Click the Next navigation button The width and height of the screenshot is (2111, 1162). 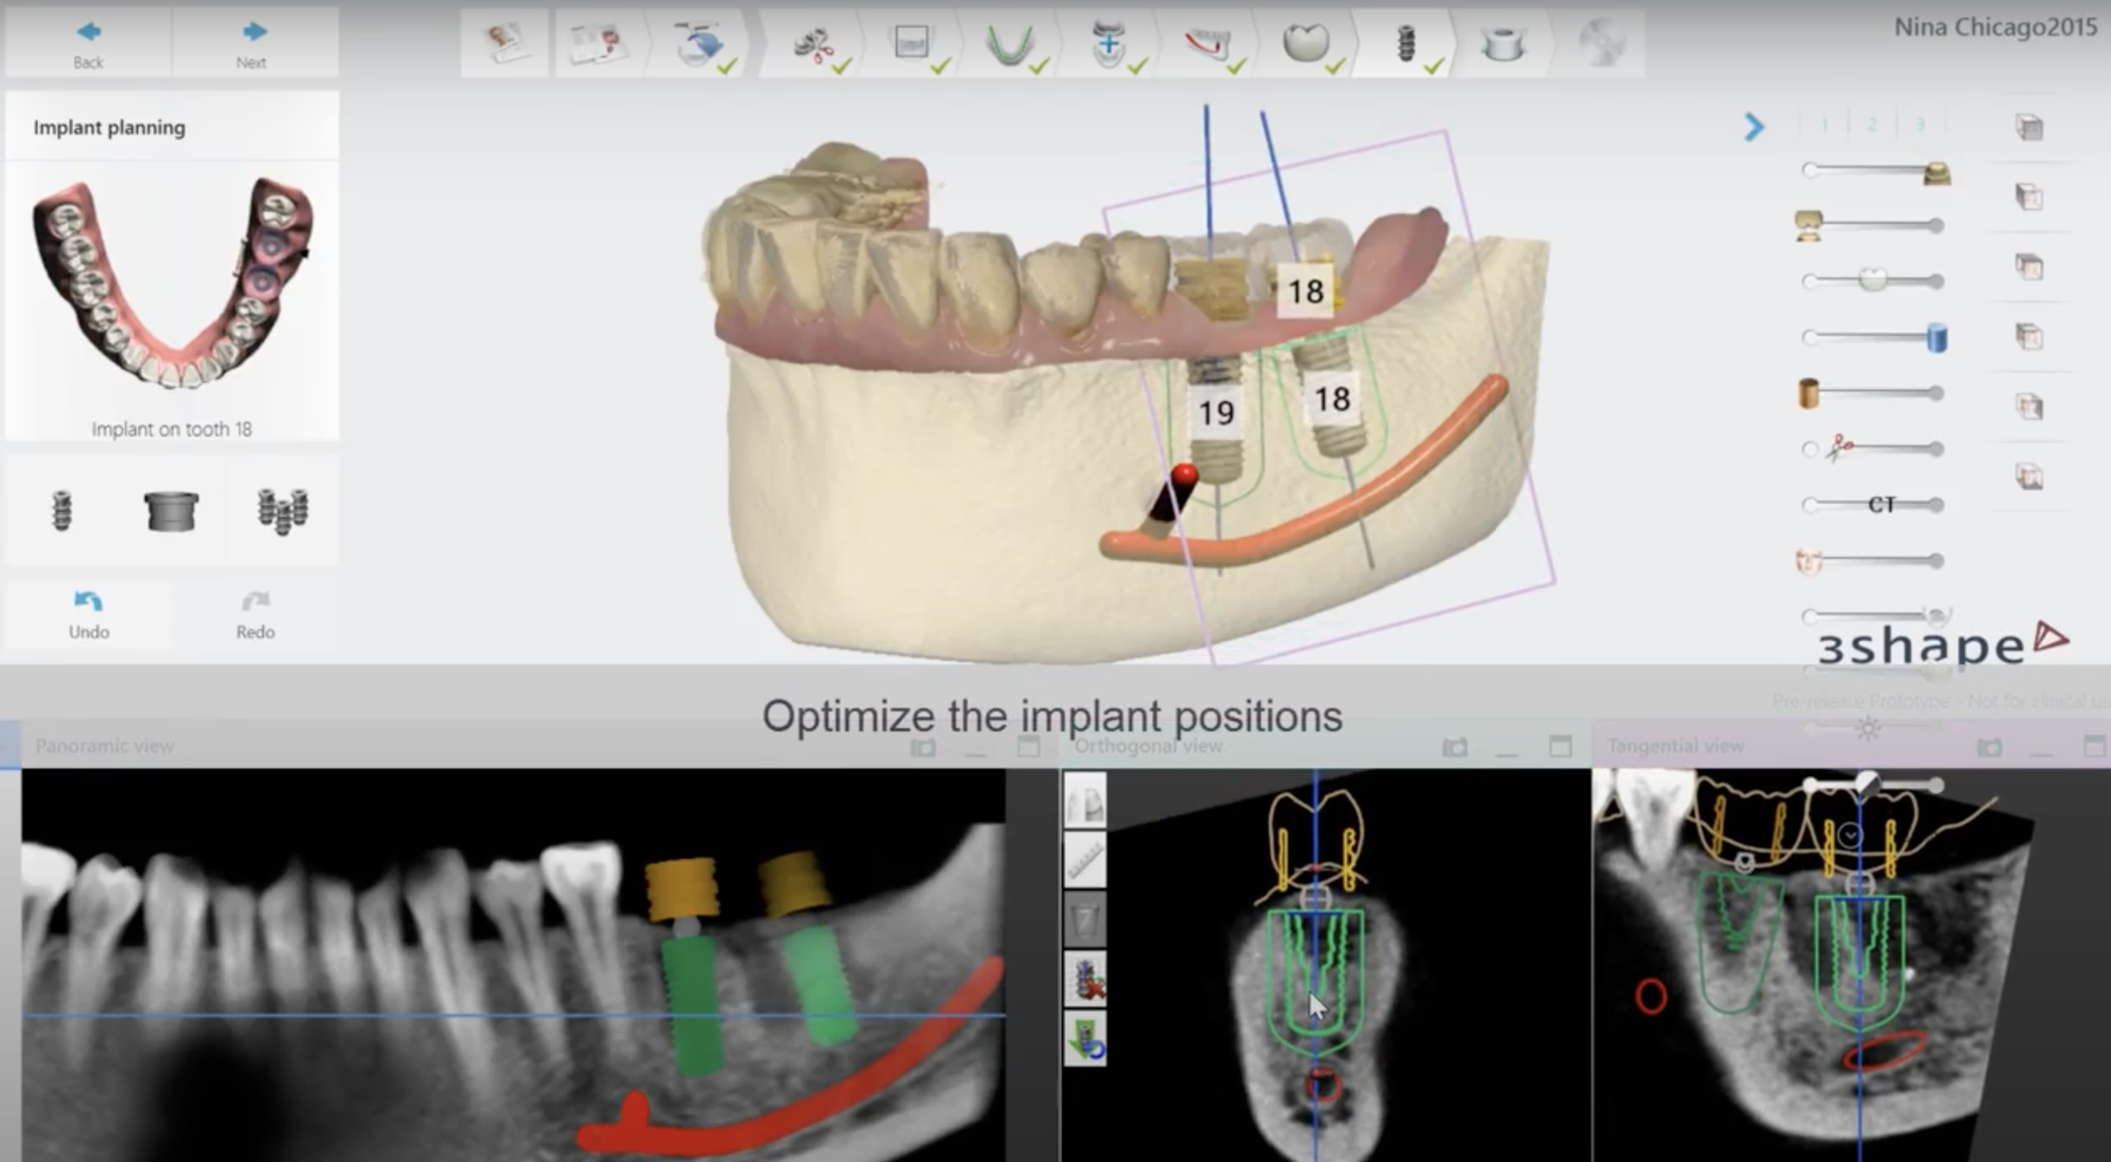click(252, 44)
